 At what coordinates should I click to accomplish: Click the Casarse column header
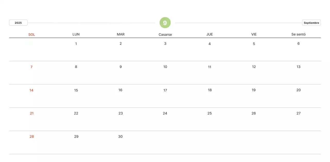pos(165,34)
